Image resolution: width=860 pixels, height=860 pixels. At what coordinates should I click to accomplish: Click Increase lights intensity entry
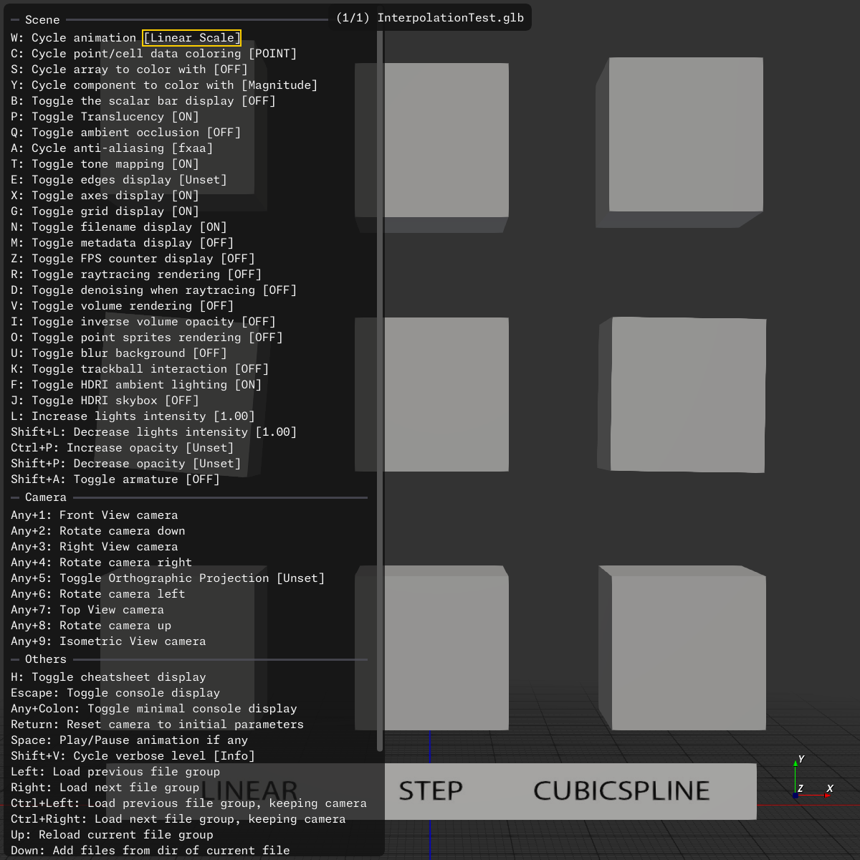[133, 416]
